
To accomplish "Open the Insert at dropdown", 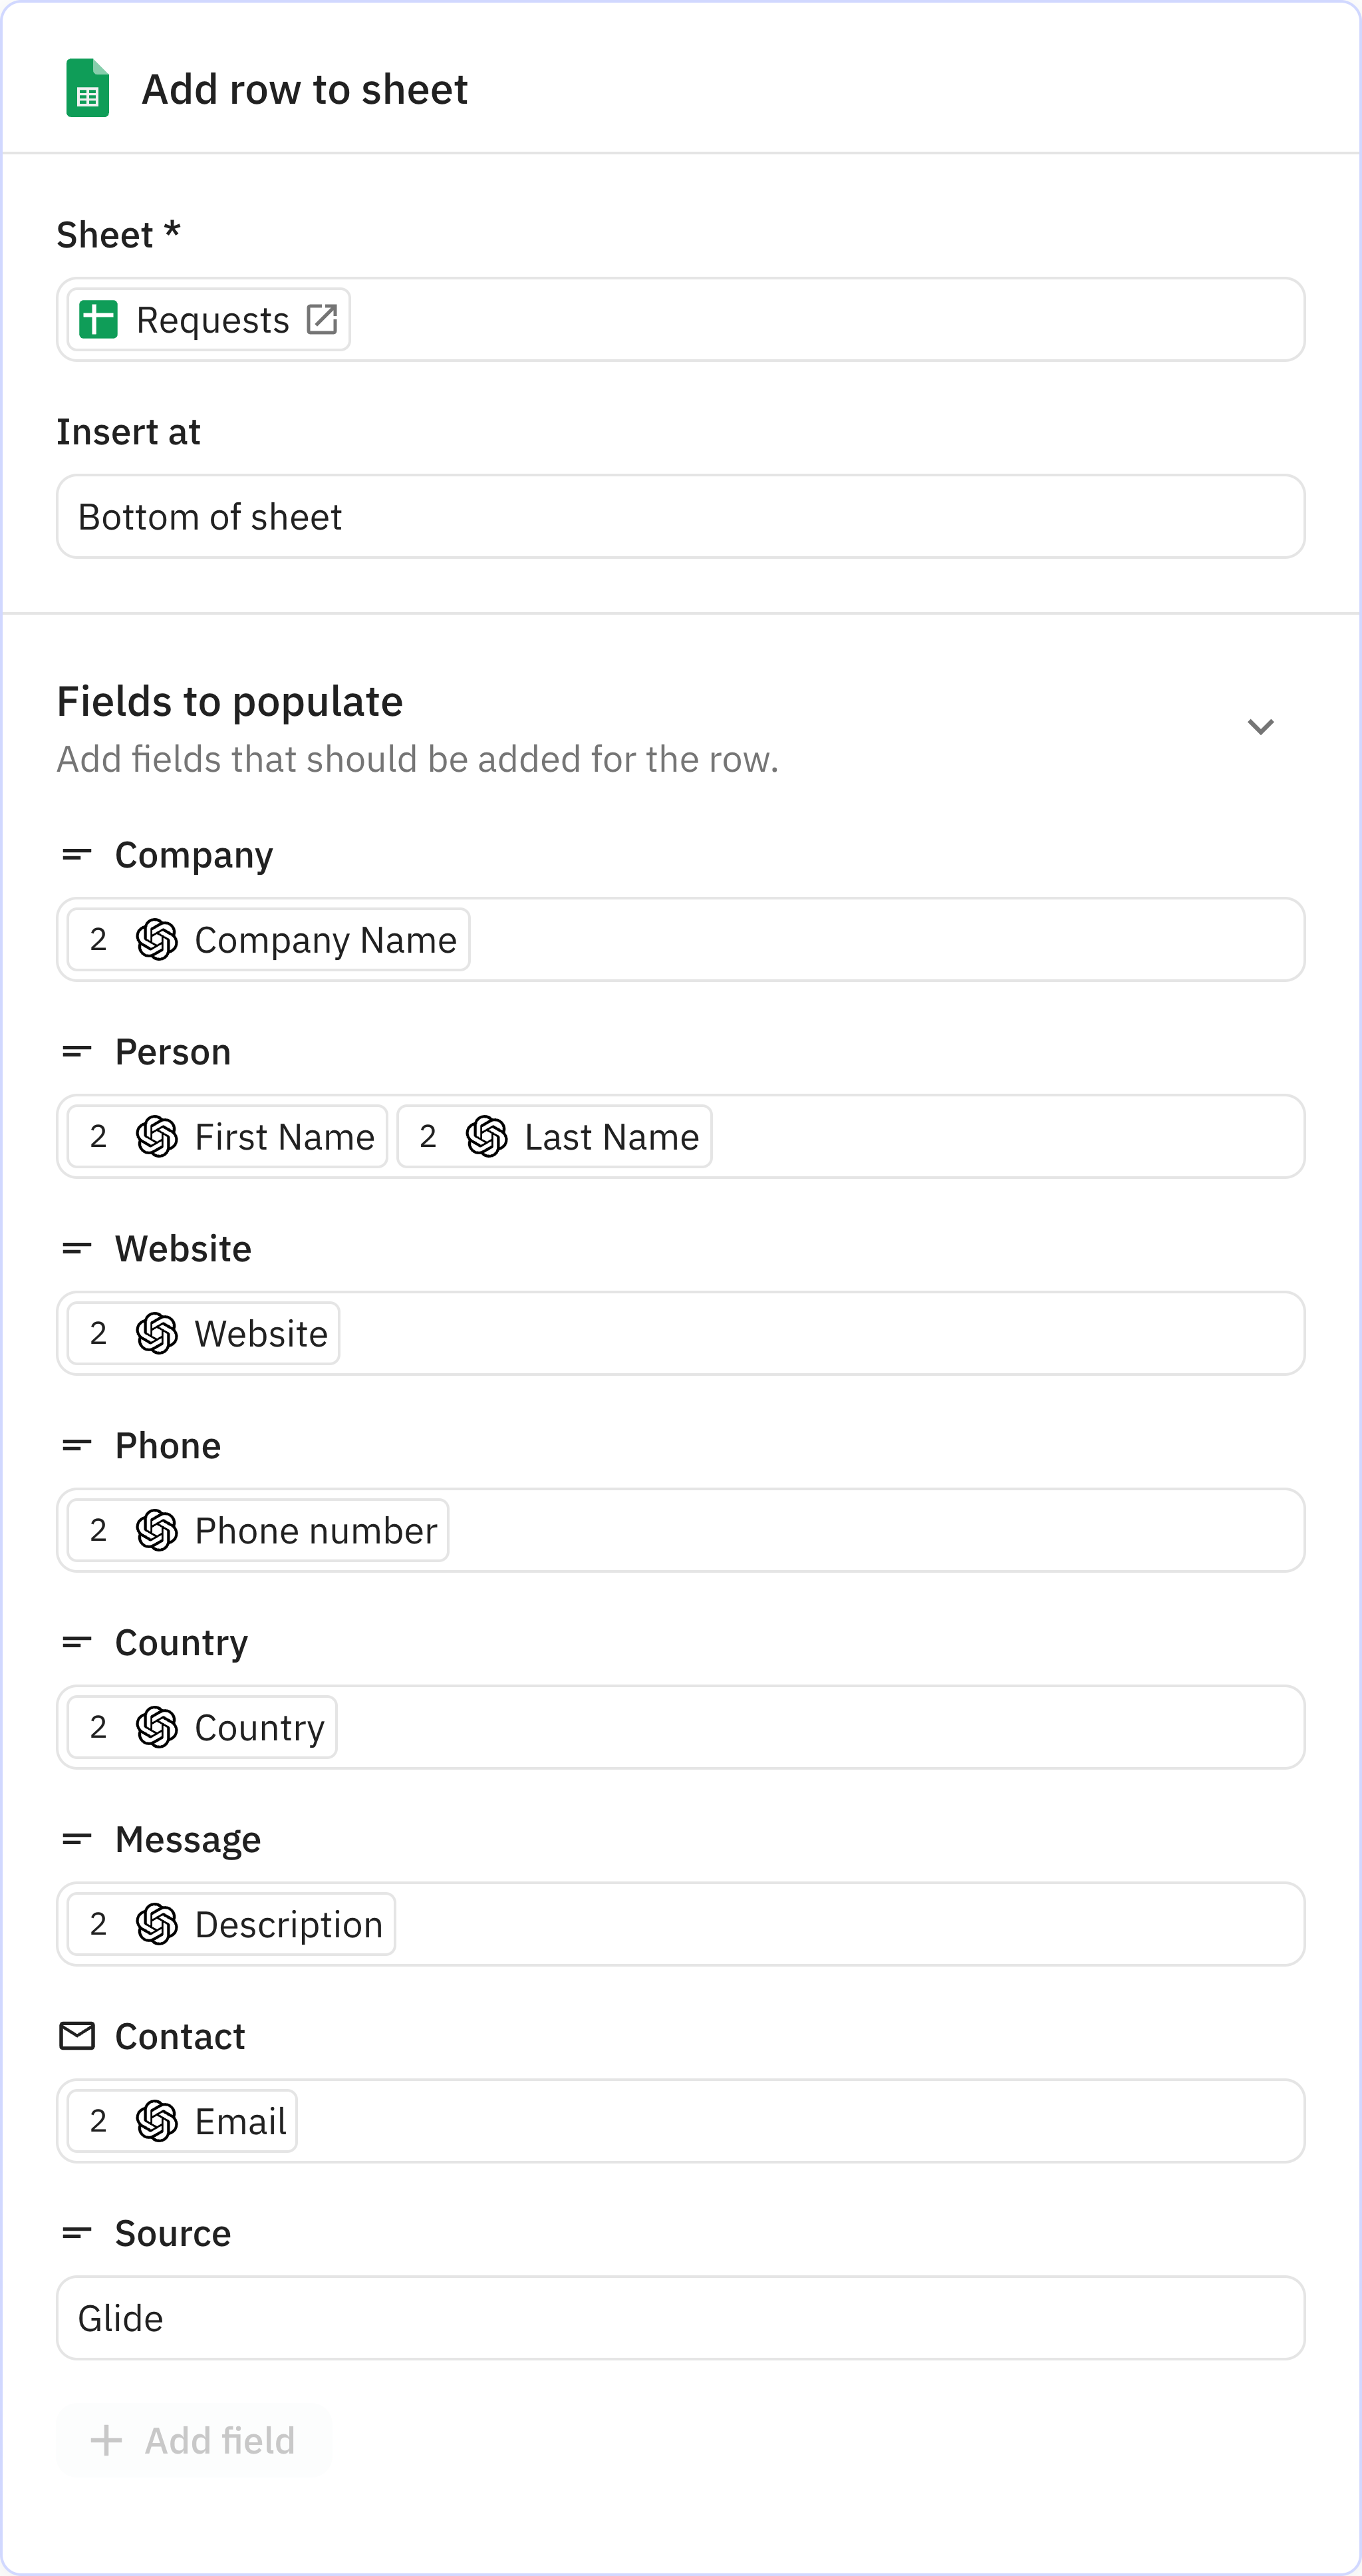I will pos(680,516).
